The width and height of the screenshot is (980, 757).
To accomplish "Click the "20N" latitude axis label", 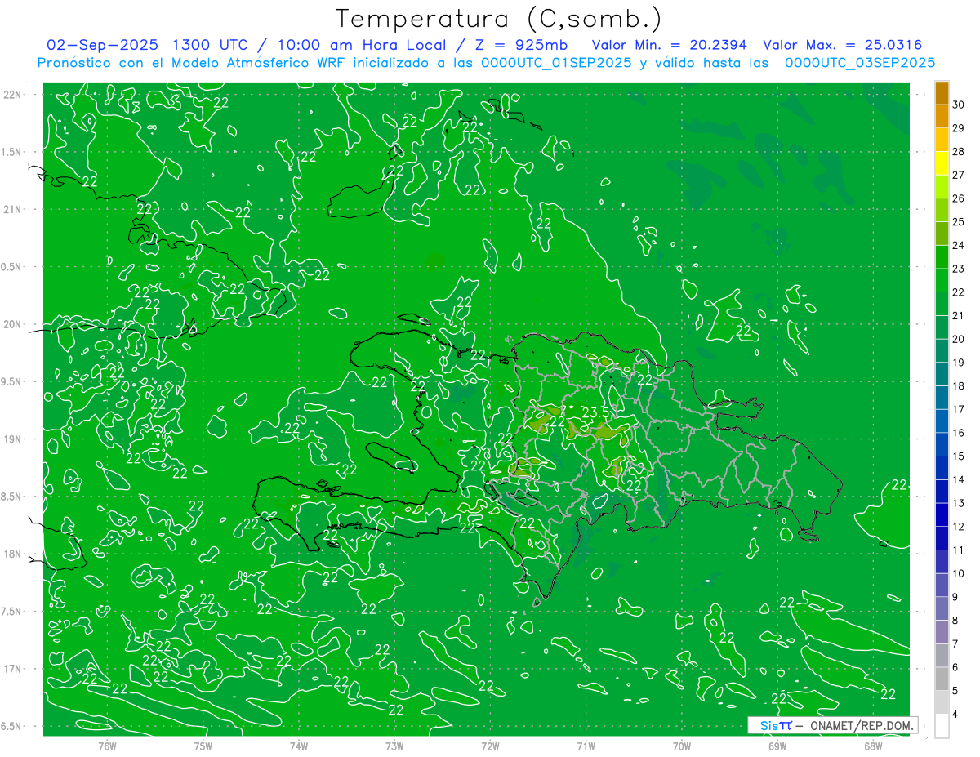I will 12,324.
